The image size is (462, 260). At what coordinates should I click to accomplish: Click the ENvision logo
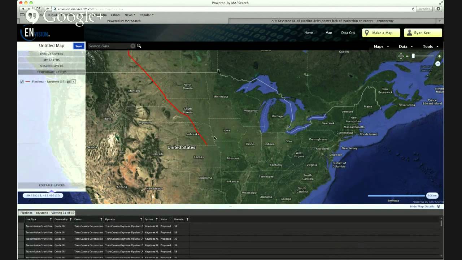[x=35, y=33]
